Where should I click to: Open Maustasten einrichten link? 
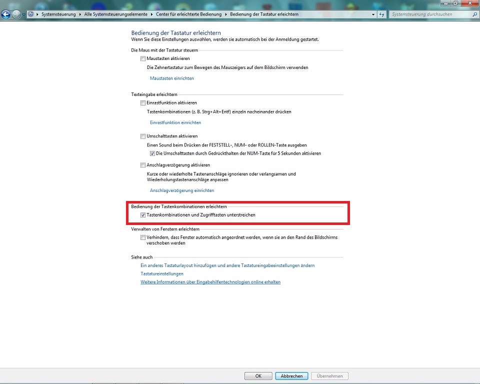coord(172,78)
